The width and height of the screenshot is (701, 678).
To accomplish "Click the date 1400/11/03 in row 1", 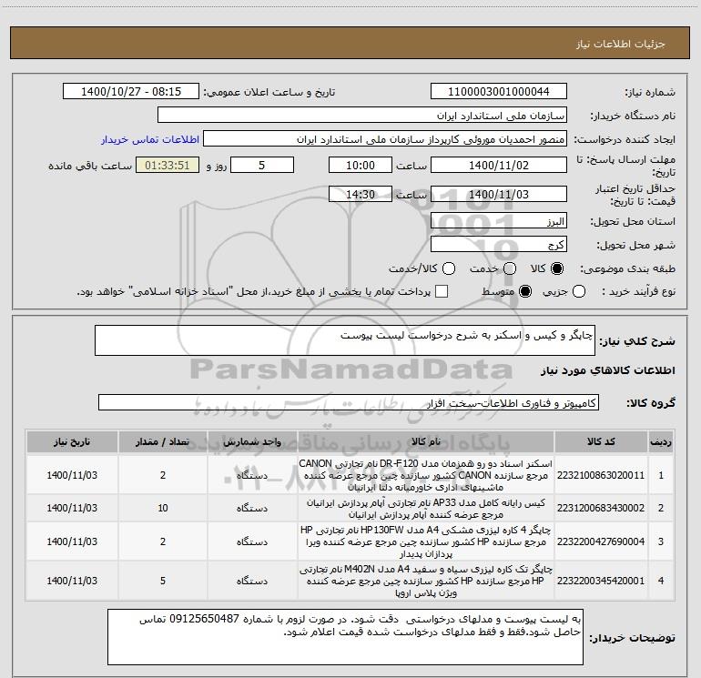I will [x=72, y=475].
